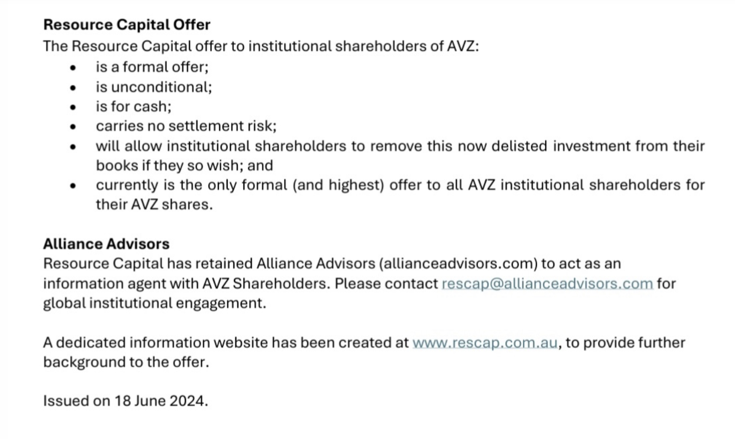Click the '(allianceadvisors.com)' text in parentheses
The image size is (735, 439).
[458, 263]
